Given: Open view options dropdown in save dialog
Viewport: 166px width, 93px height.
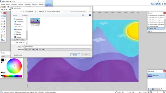Looking at the screenshot, I should [x=85, y=15].
